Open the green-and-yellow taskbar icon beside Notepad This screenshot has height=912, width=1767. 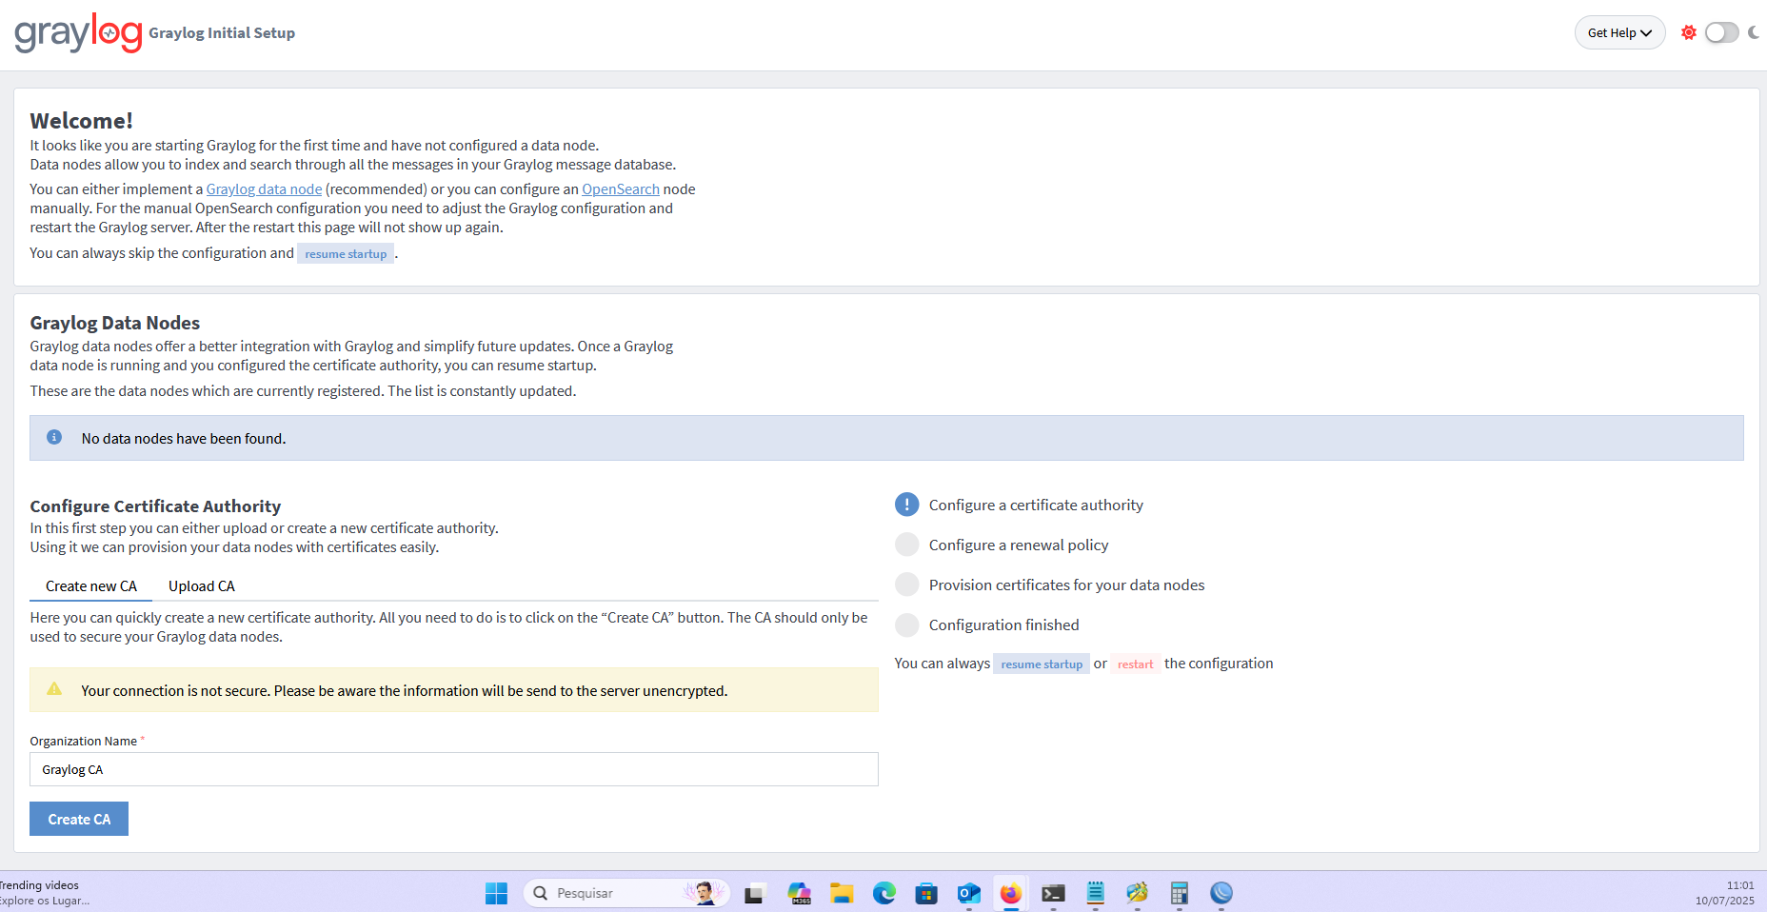pos(1137,893)
